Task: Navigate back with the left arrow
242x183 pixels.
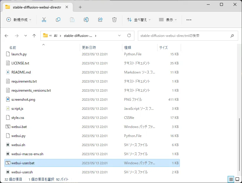Action: 7,36
